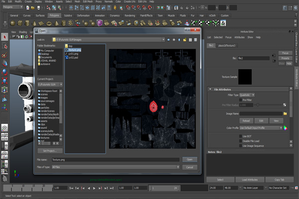Image resolution: width=299 pixels, height=199 pixels.
Task: Create a polygon cone from shelf
Action: [34, 23]
